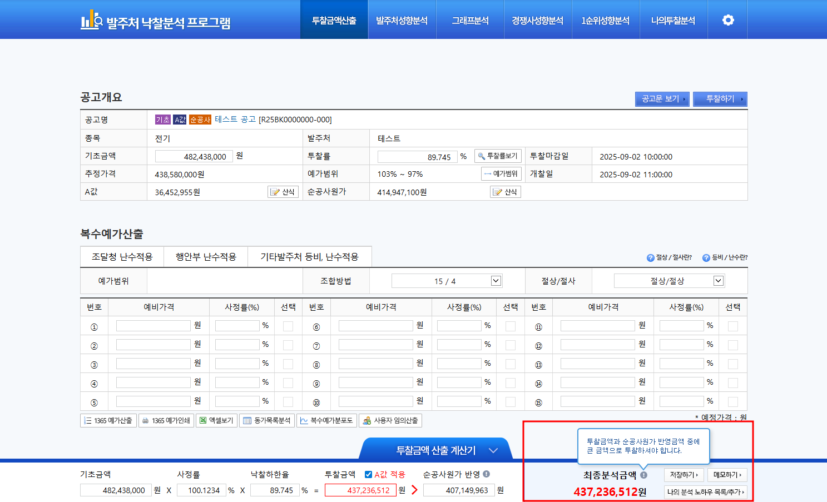Check 선택 box for row ③
The width and height of the screenshot is (827, 502).
point(288,364)
